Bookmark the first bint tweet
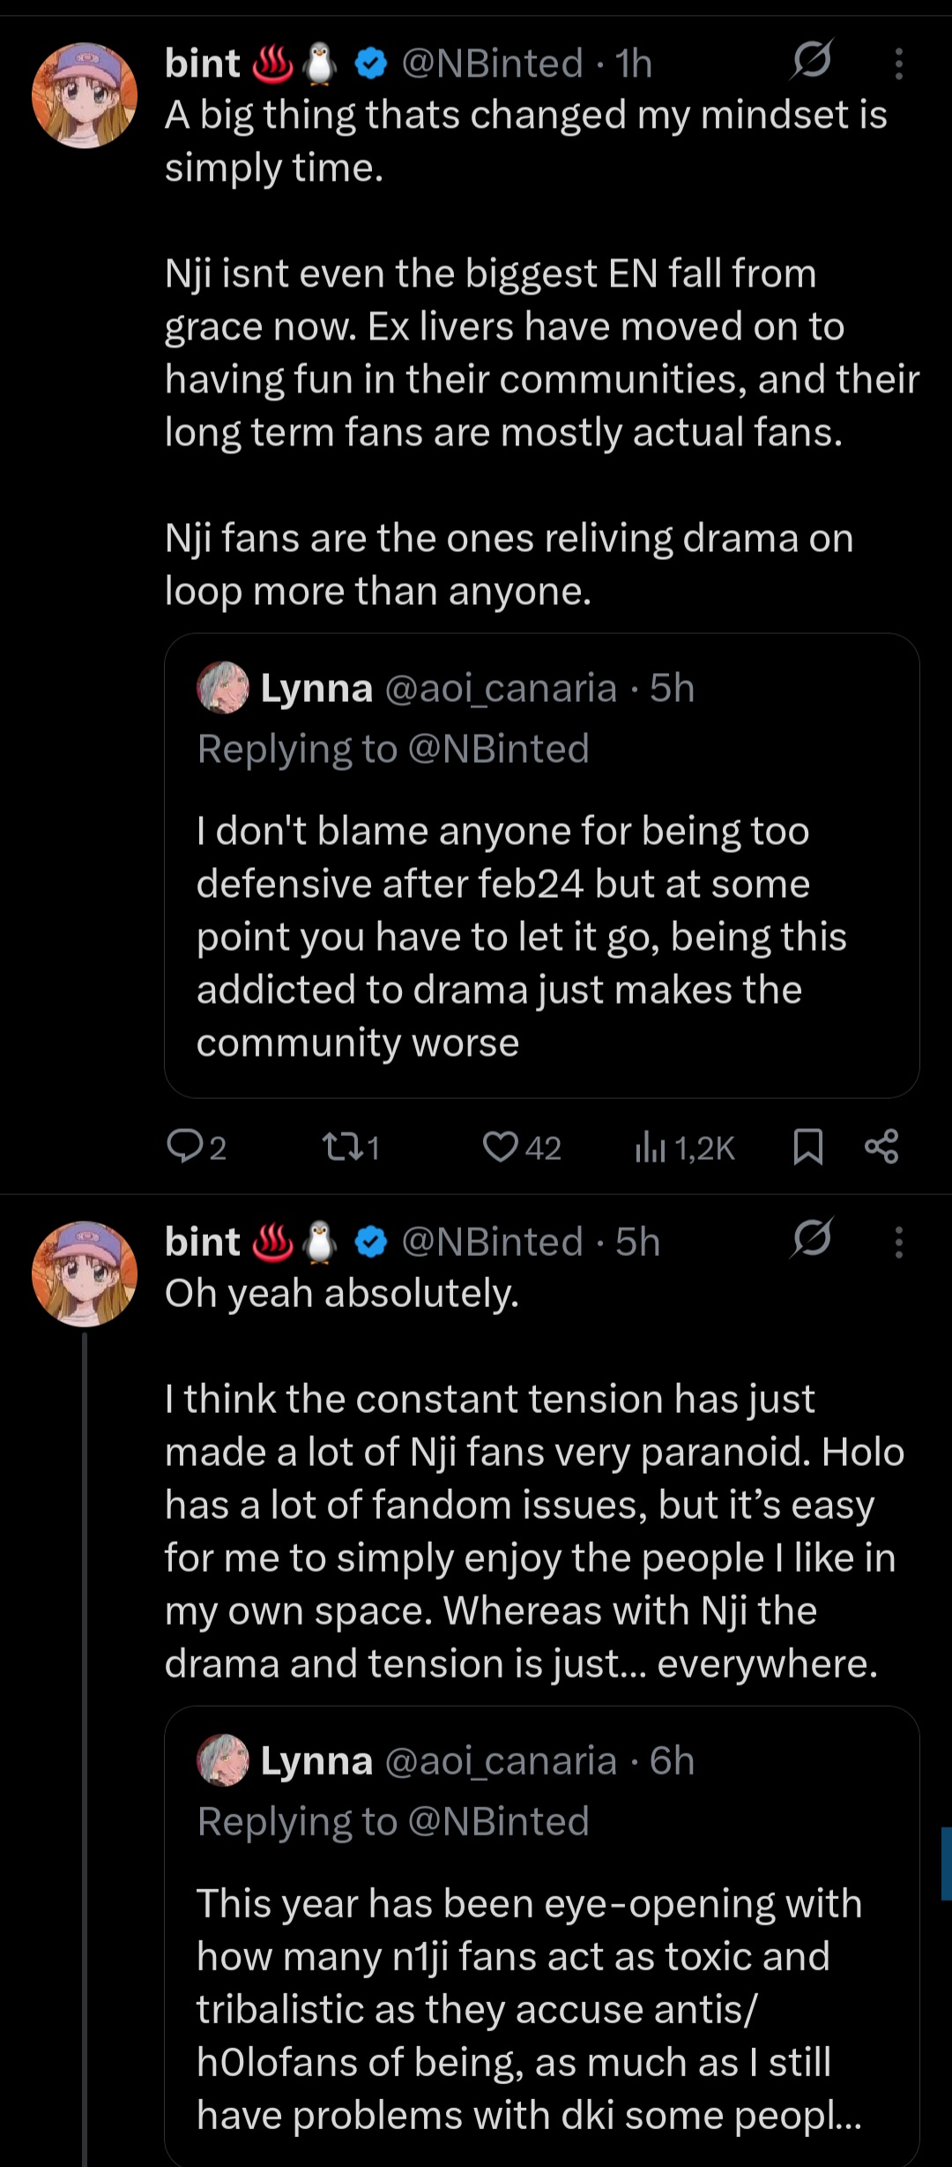Image resolution: width=952 pixels, height=2167 pixels. point(807,1147)
